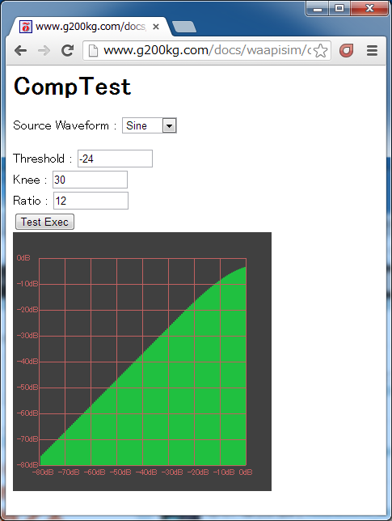392x521 pixels.
Task: Select the www.g200kg.com/docs tab
Action: point(90,27)
